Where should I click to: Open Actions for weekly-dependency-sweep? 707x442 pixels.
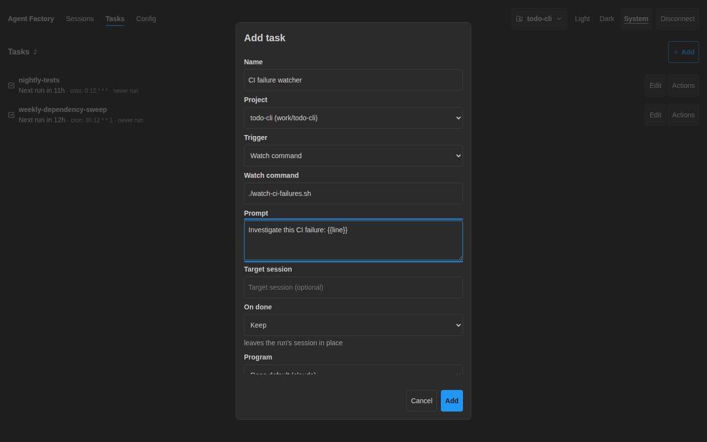point(683,115)
